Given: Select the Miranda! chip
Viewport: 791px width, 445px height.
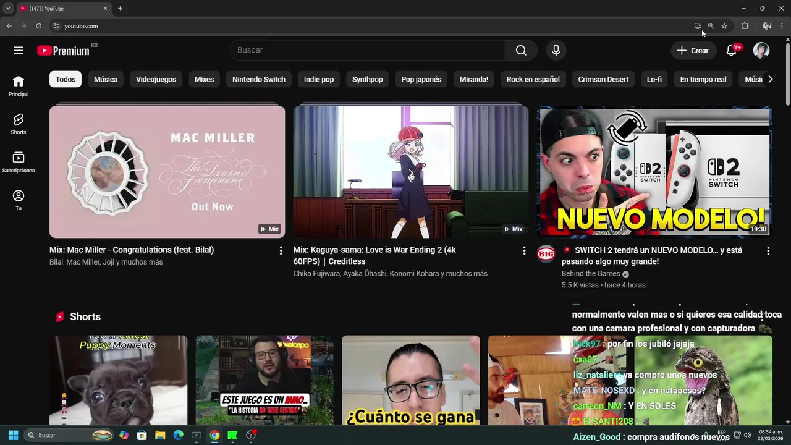Looking at the screenshot, I should 474,79.
